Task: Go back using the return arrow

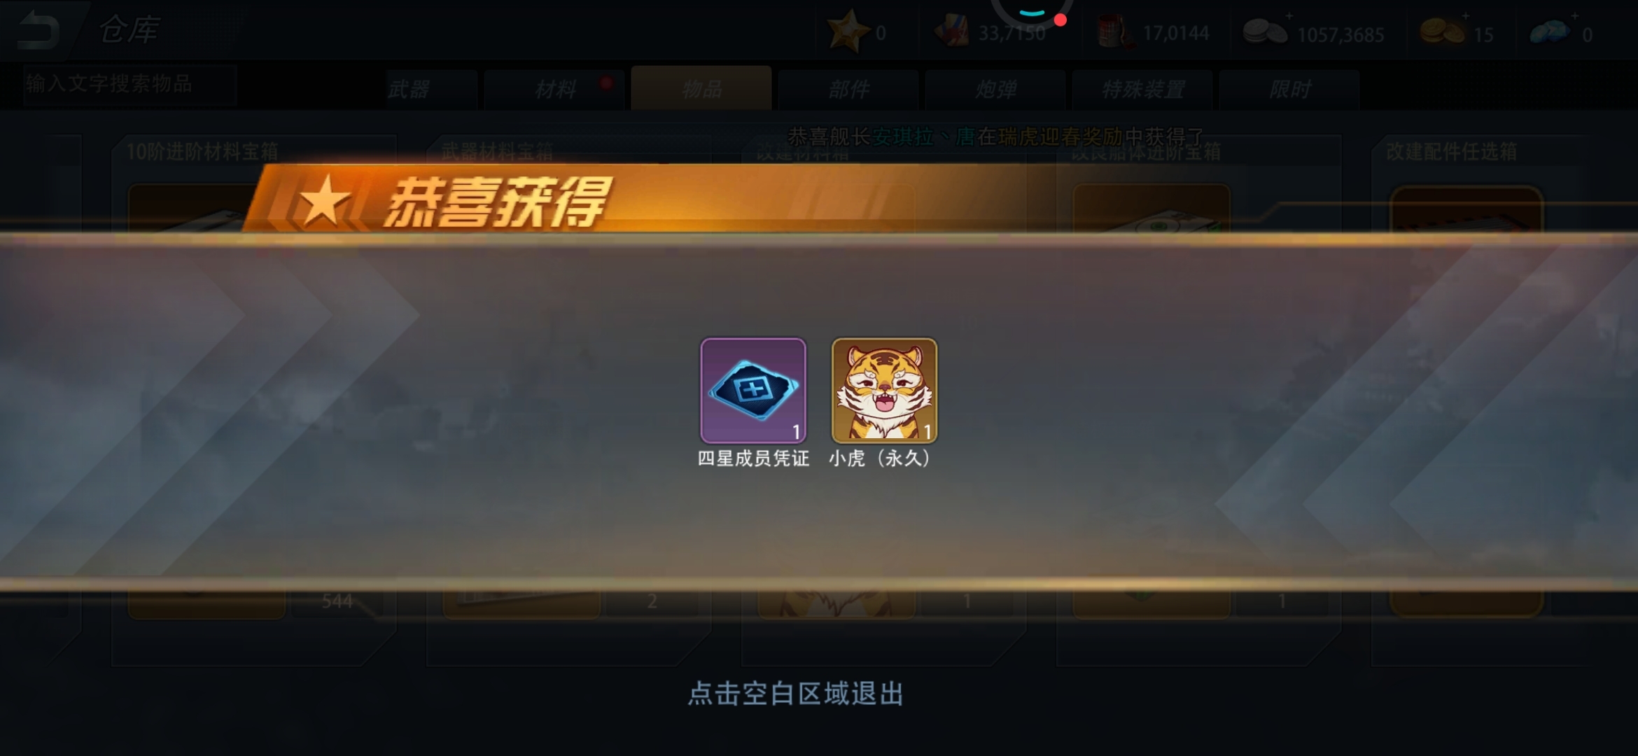Action: coord(36,31)
